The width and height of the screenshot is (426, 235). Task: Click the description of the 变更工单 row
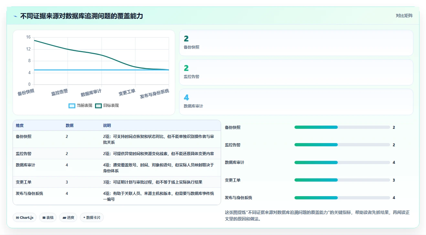153,182
